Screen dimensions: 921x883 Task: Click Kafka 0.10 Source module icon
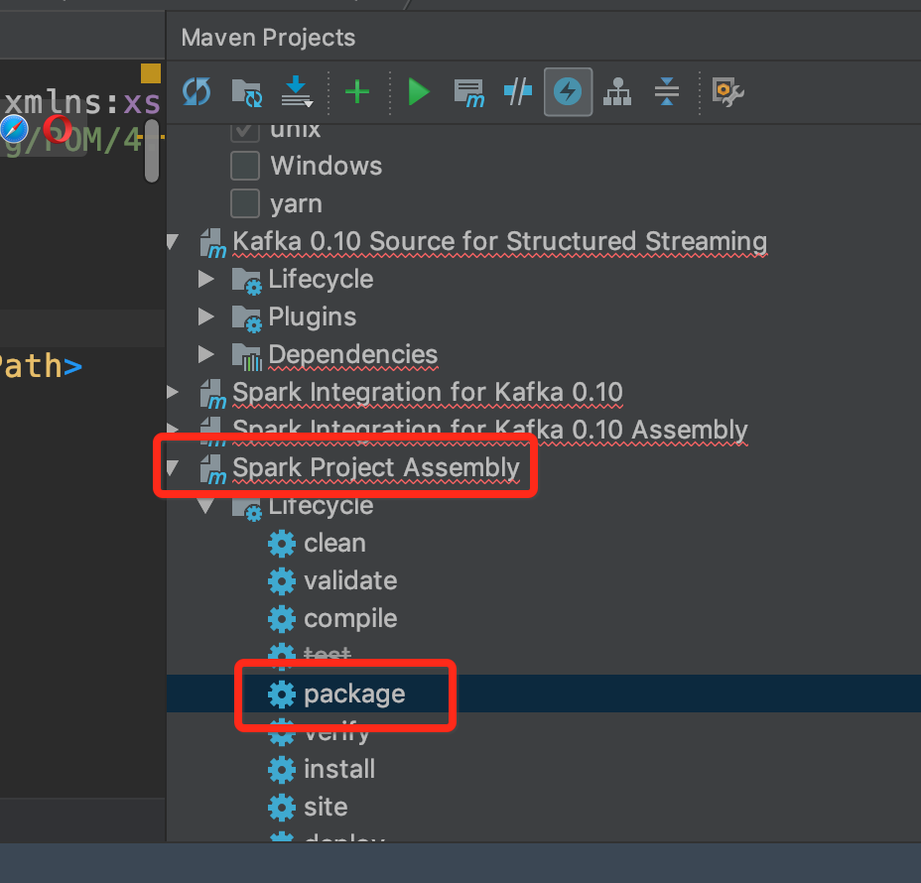[212, 243]
